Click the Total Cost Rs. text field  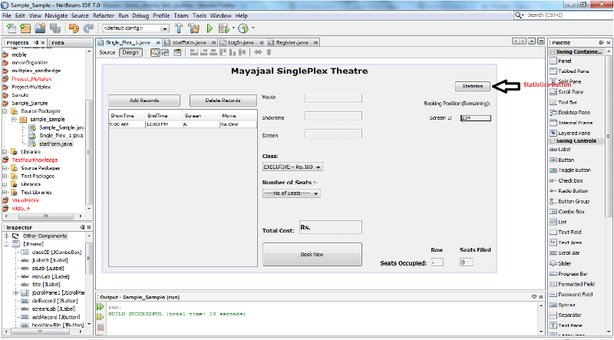(x=330, y=228)
